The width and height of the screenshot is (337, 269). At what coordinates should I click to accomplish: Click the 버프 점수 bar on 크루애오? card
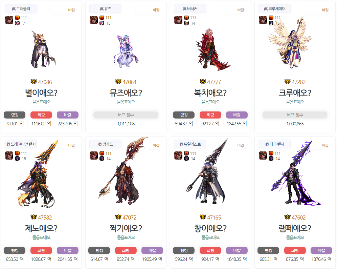(x=295, y=115)
